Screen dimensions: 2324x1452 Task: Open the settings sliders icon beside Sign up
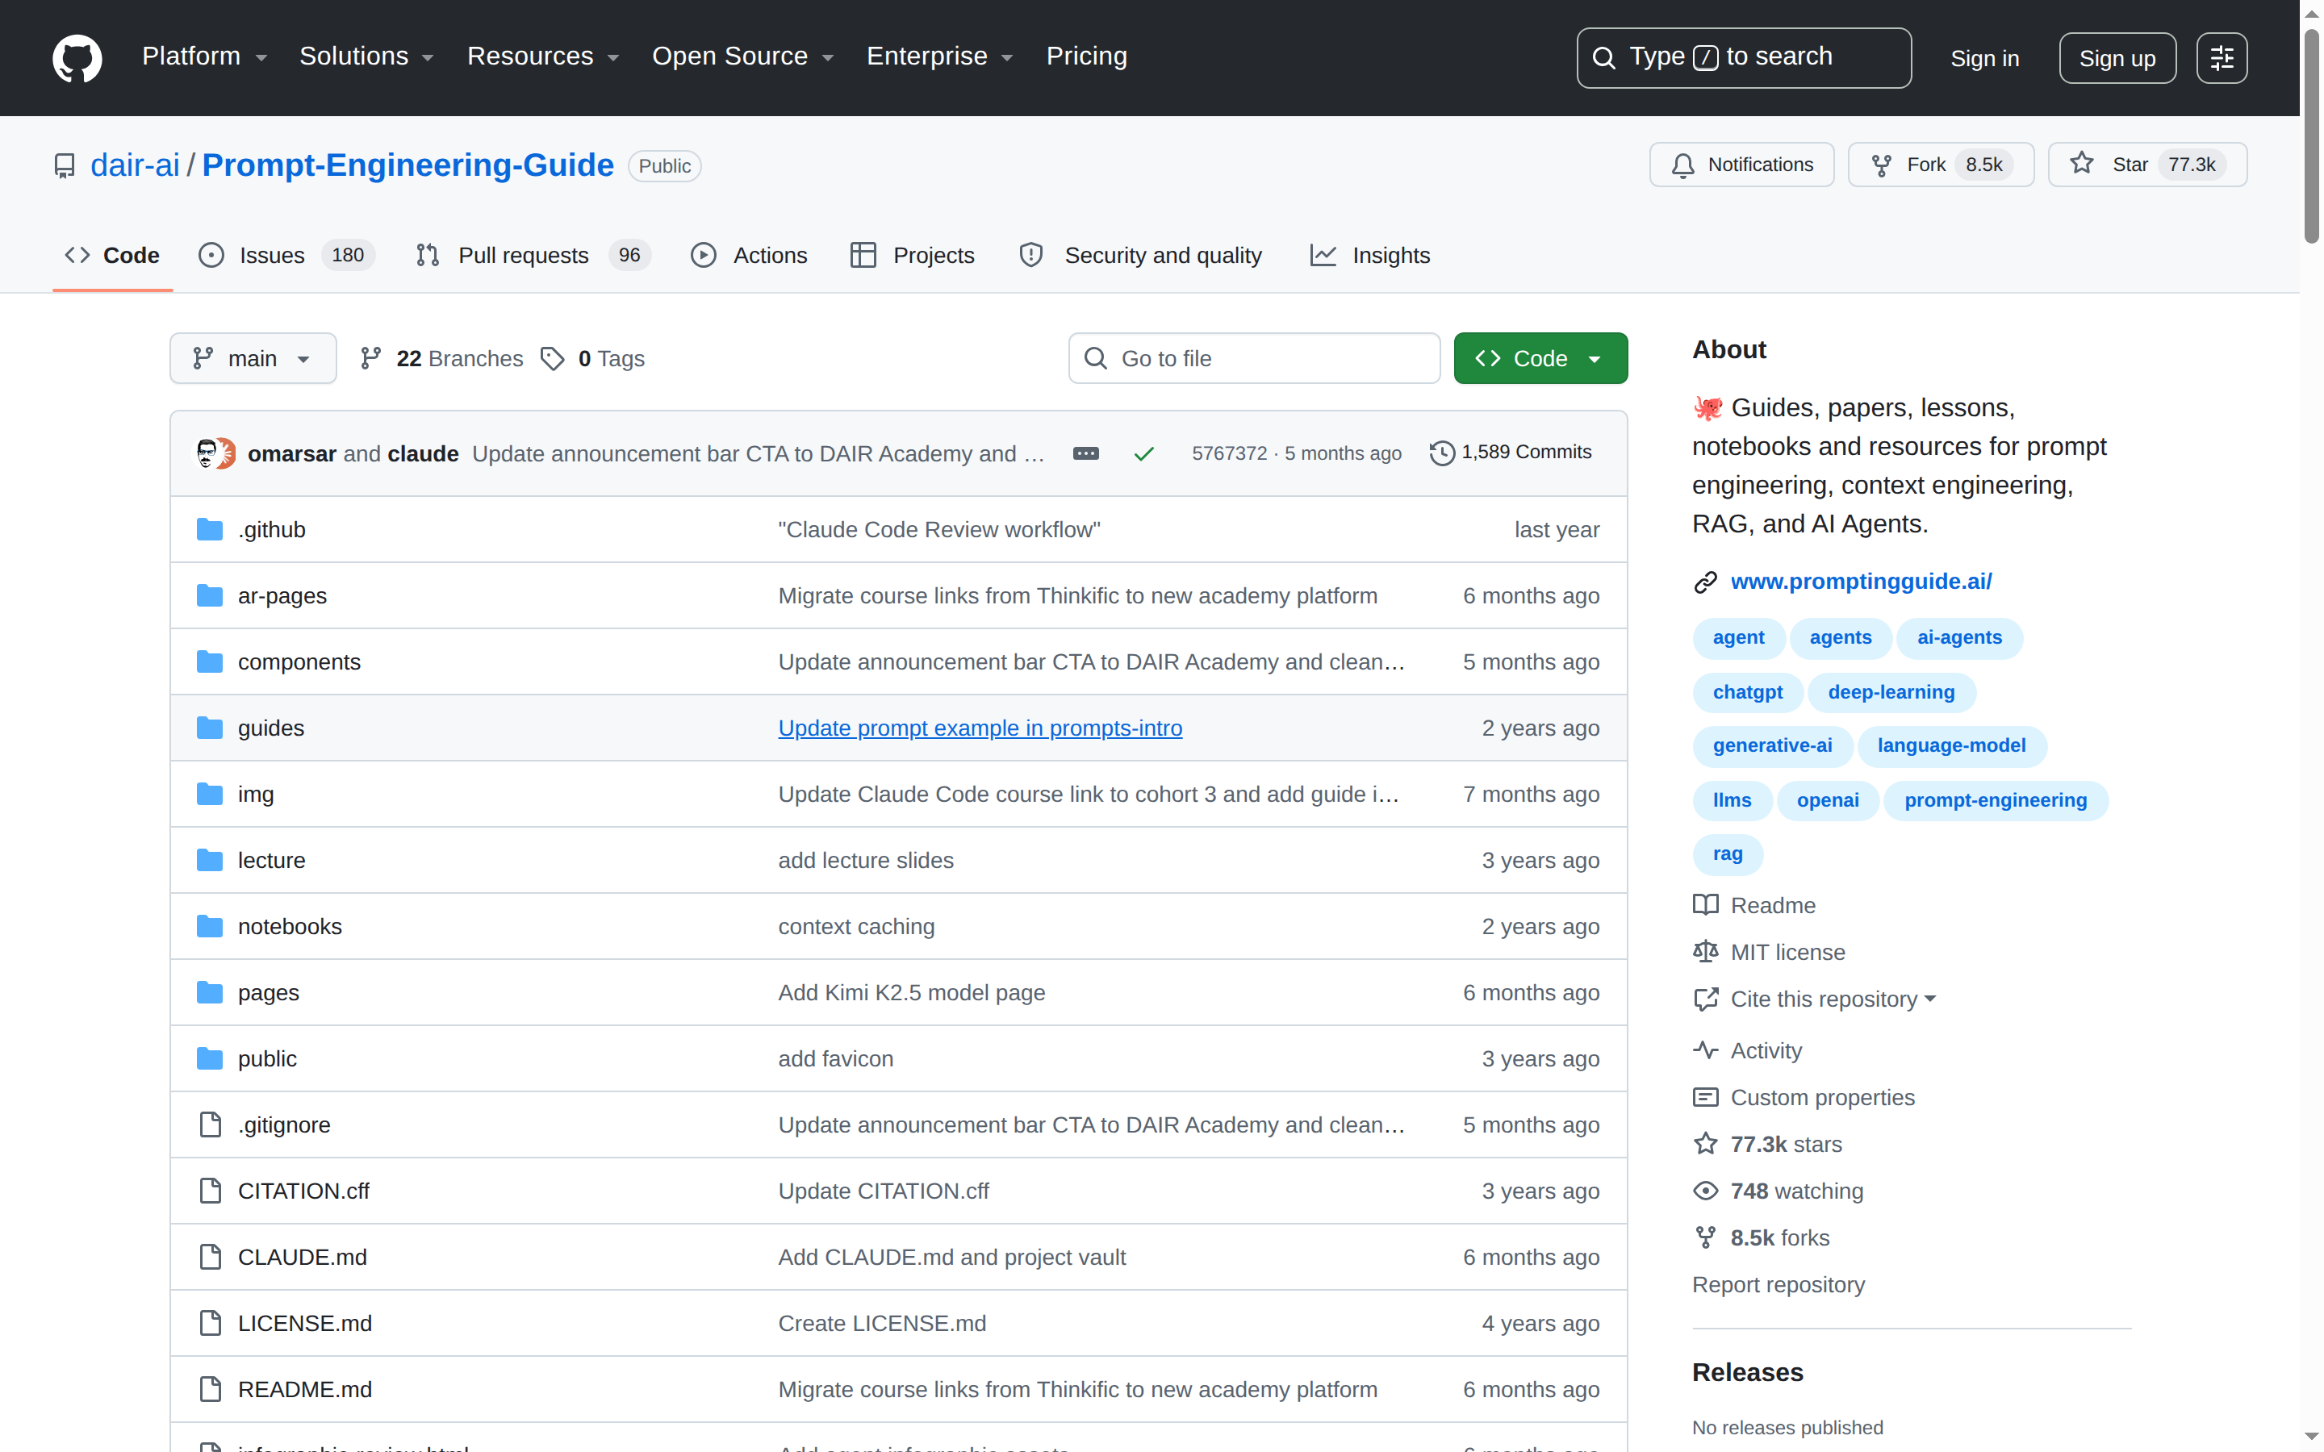2222,59
